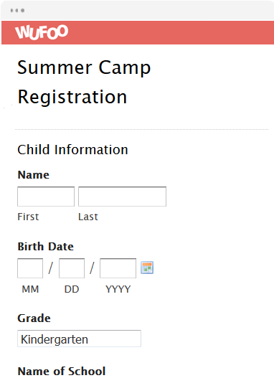Click the Child Information section heading
The image size is (274, 378).
72,150
